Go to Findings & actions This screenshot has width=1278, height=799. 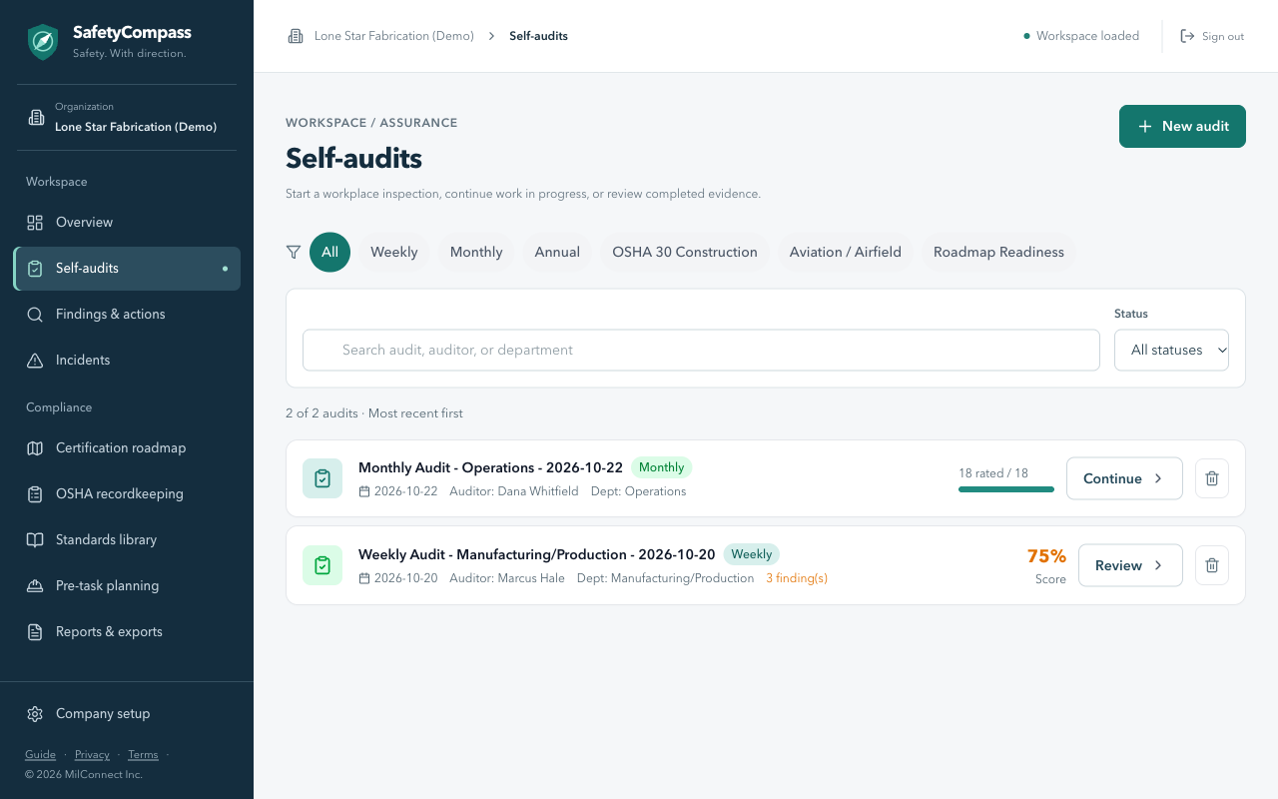[x=127, y=315]
